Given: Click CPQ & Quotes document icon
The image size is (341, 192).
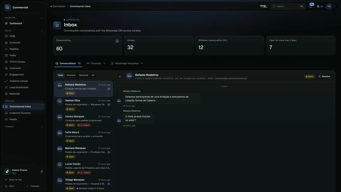Looking at the screenshot, I should [6, 62].
